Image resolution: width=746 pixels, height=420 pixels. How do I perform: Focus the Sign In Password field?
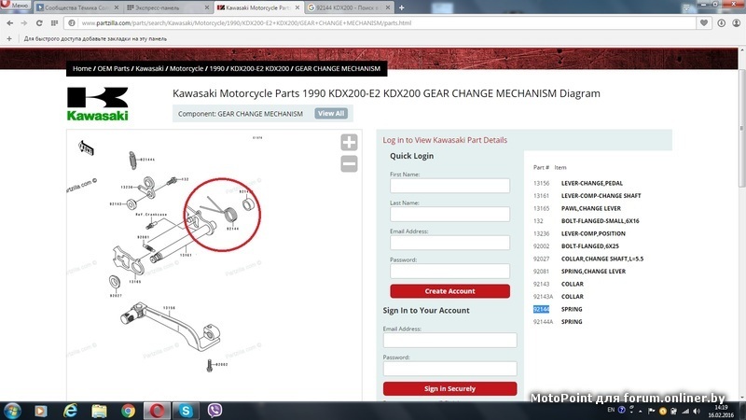coord(449,369)
